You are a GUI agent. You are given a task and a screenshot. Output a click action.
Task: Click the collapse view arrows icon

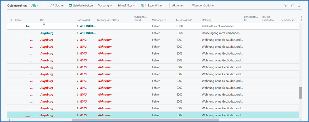click(x=292, y=5)
